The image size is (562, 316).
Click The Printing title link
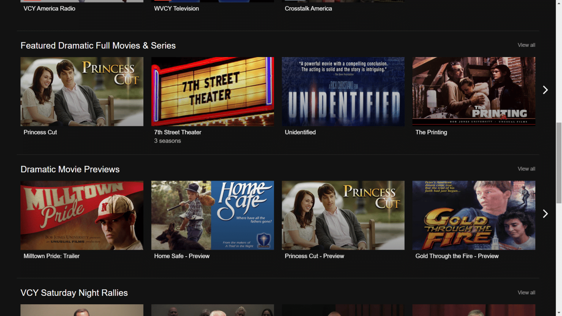click(x=431, y=132)
